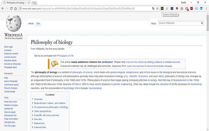Jump to An autonomous philosophy of biology
Viewport: 209px width, 131px height.
pos(51,107)
